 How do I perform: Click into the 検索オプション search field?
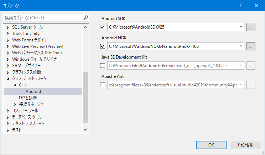tap(43, 17)
